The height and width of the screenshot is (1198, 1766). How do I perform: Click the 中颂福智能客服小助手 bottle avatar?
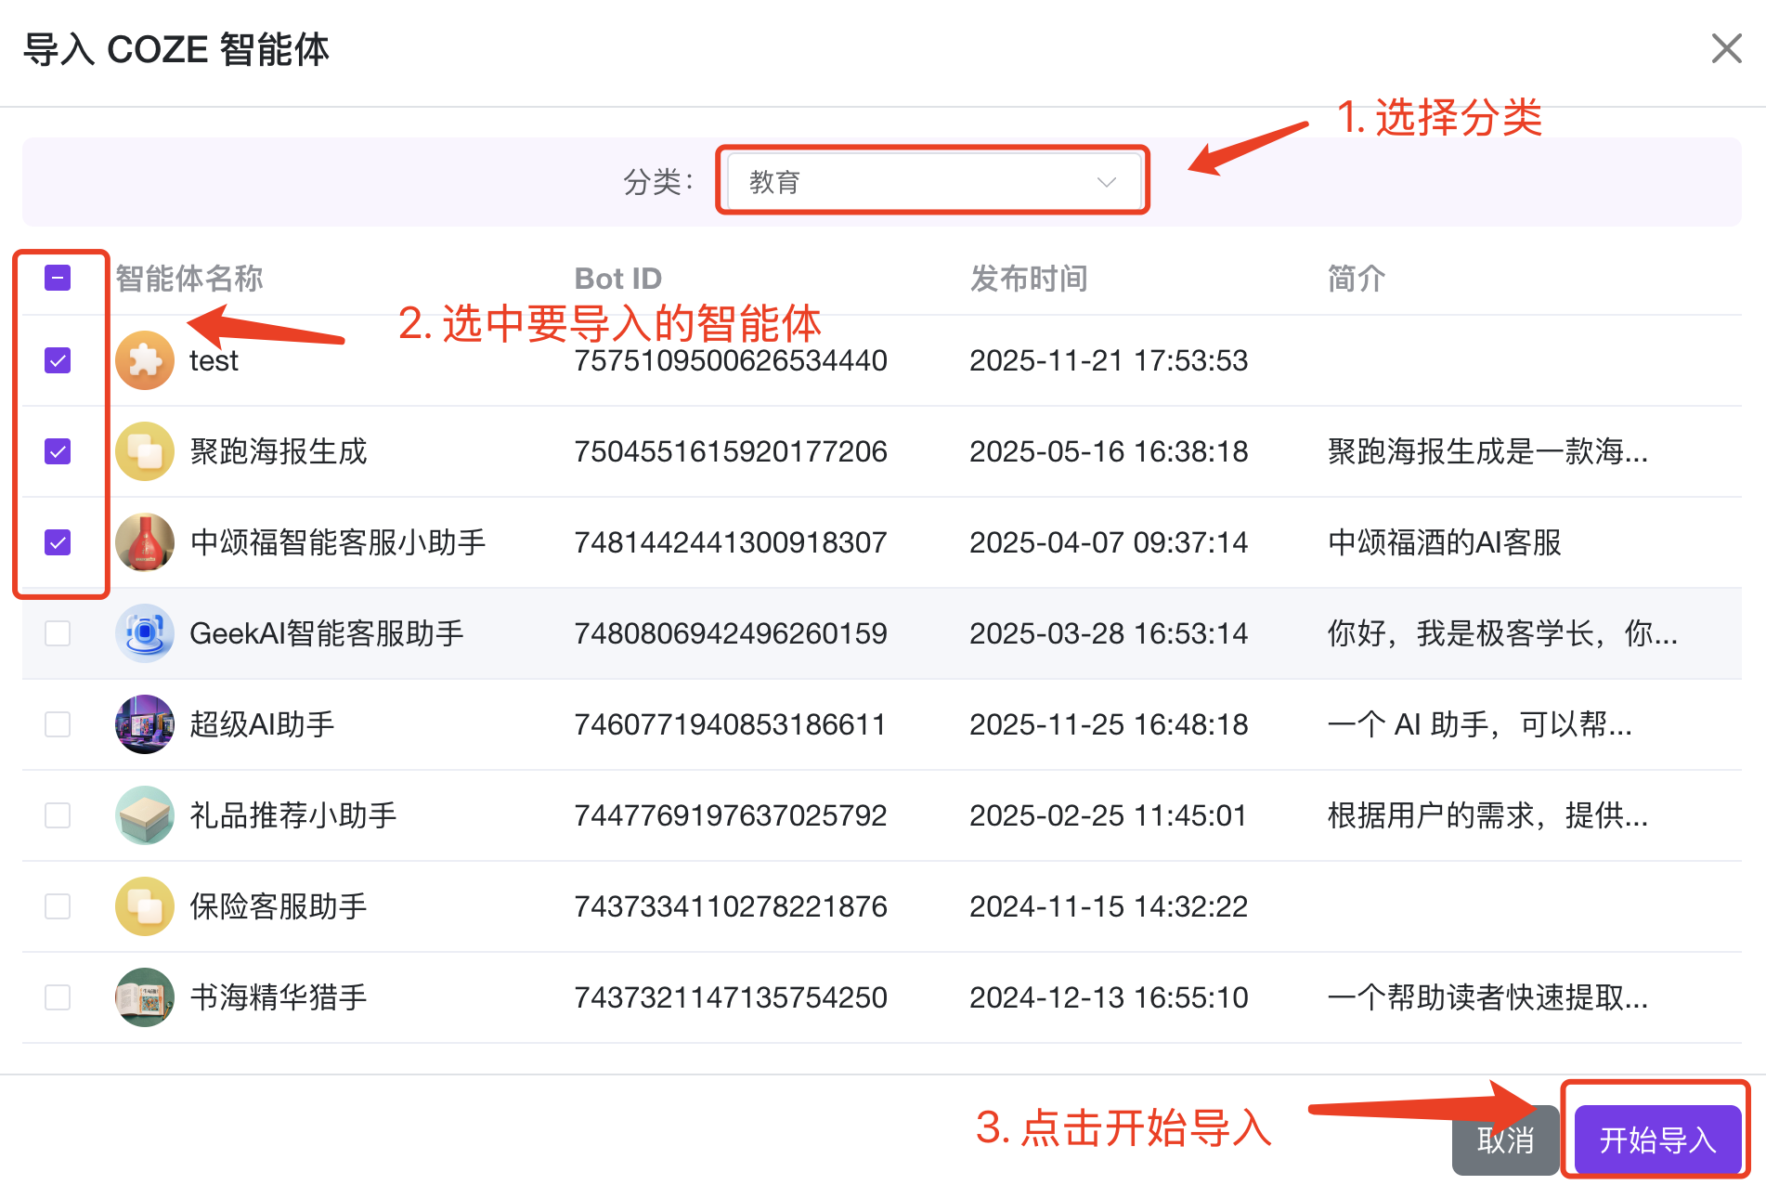[145, 542]
